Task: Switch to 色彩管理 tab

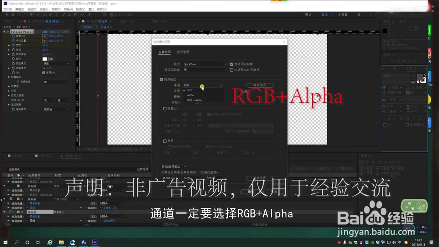Action: pyautogui.click(x=183, y=52)
